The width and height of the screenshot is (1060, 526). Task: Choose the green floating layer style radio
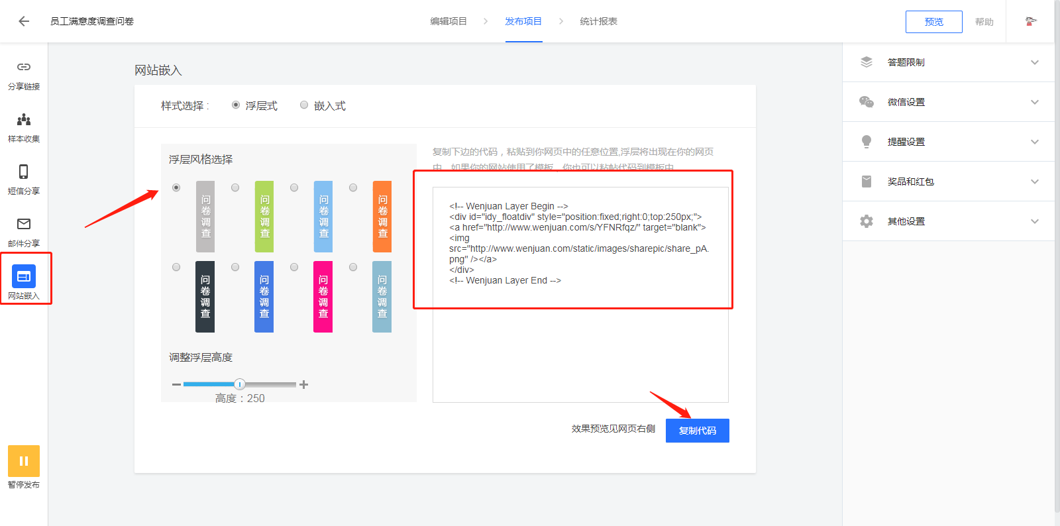tap(235, 188)
